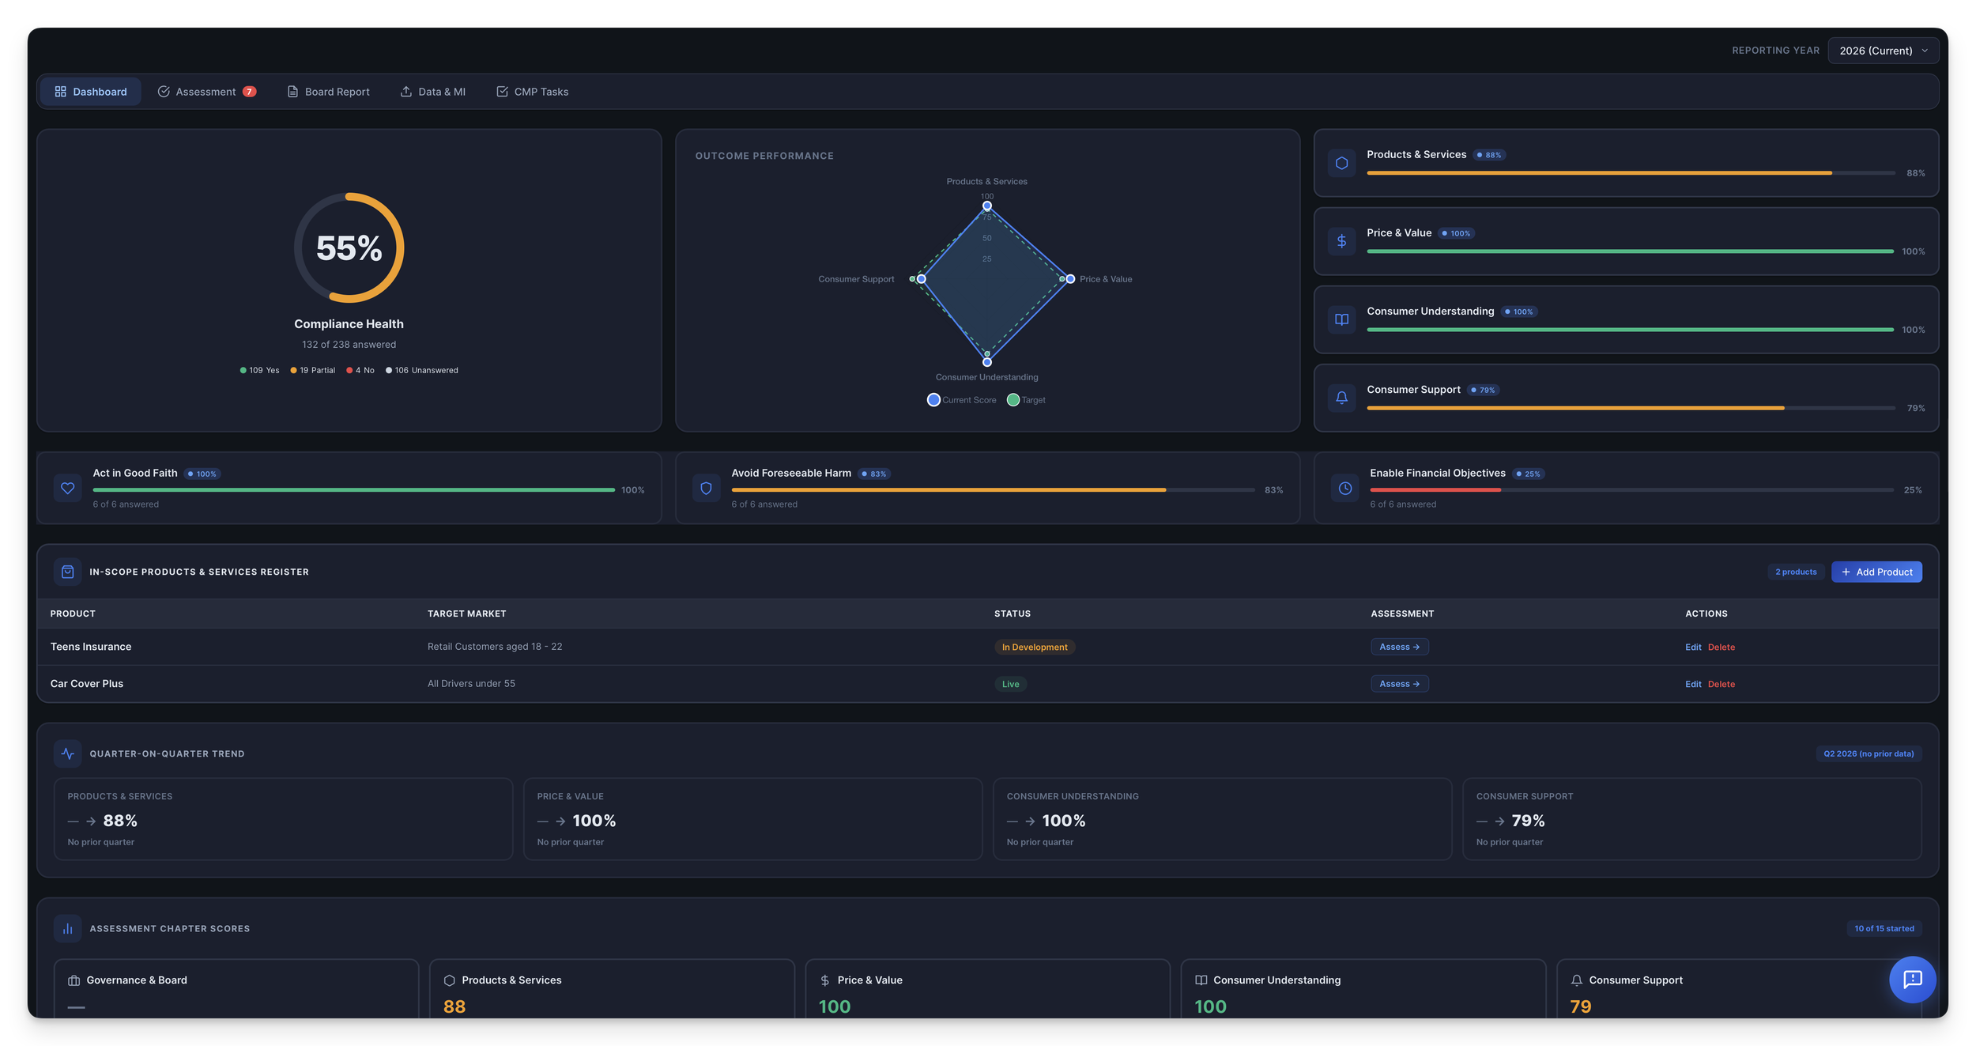Click Assess for Teens Insurance
This screenshot has height=1046, width=1976.
tap(1399, 647)
